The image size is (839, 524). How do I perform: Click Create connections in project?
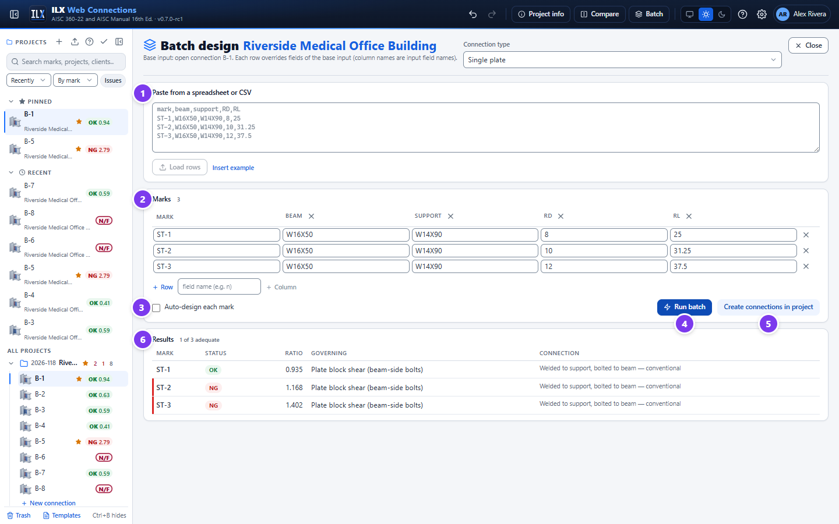[x=769, y=307]
